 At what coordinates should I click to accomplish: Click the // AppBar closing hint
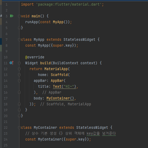(52, 92)
